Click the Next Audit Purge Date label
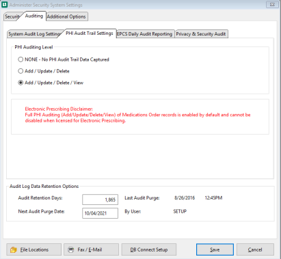 point(41,211)
